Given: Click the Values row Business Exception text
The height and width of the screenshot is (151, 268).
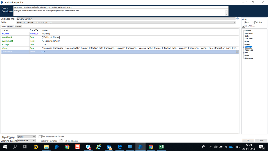Looking at the screenshot, I should click(139, 48).
